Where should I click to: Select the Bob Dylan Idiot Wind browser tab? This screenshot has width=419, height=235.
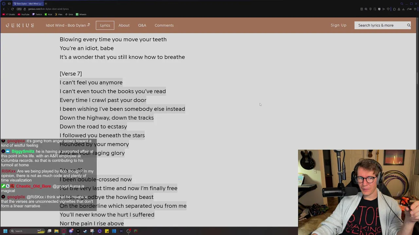pyautogui.click(x=27, y=4)
